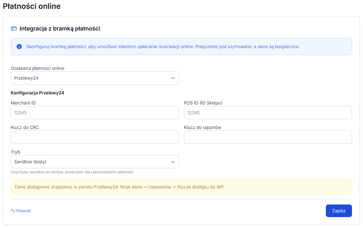The height and width of the screenshot is (229, 363).
Task: Click the Integracja z bramką płatności heading
Action: click(60, 29)
